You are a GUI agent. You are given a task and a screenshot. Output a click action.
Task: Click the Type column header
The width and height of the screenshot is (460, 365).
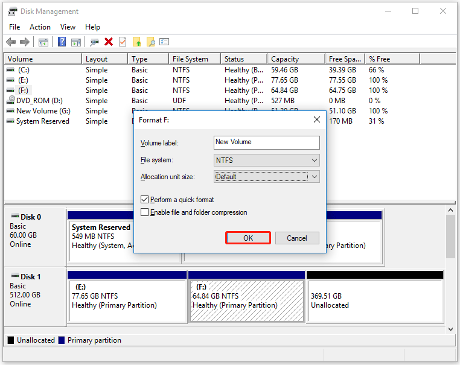click(148, 59)
